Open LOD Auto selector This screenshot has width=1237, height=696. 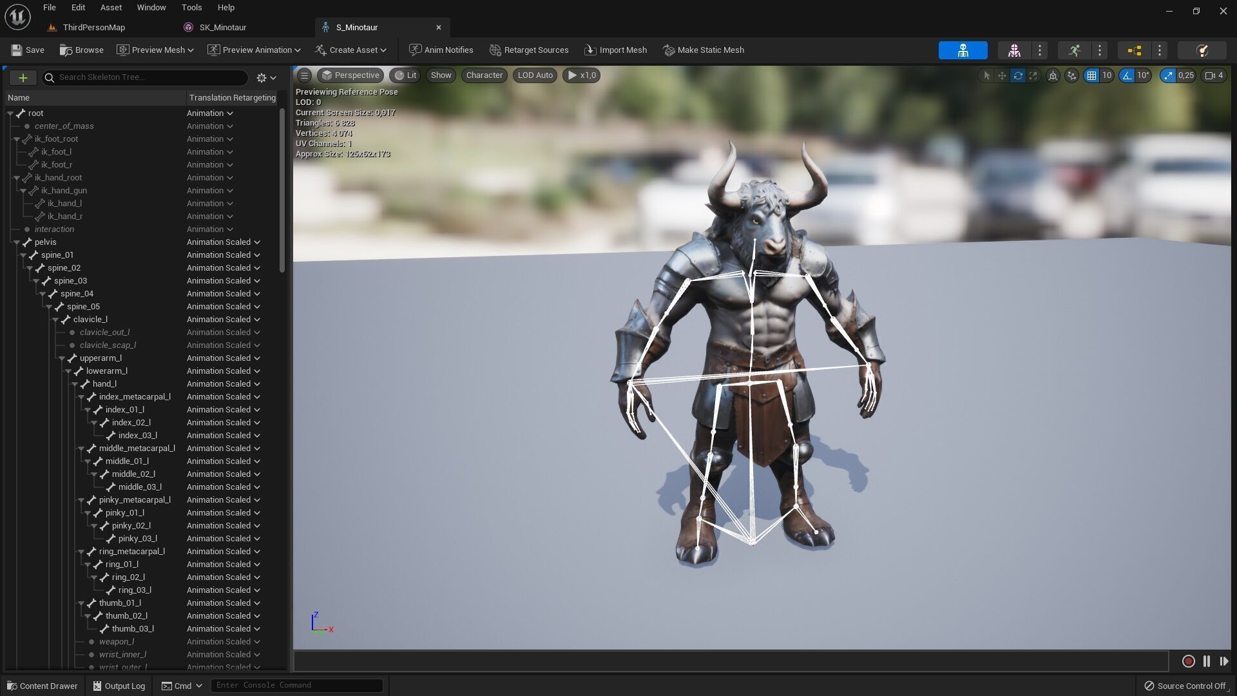(x=535, y=75)
